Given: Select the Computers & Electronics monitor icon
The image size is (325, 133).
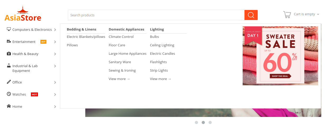Looking at the screenshot, I should click(x=9, y=29).
